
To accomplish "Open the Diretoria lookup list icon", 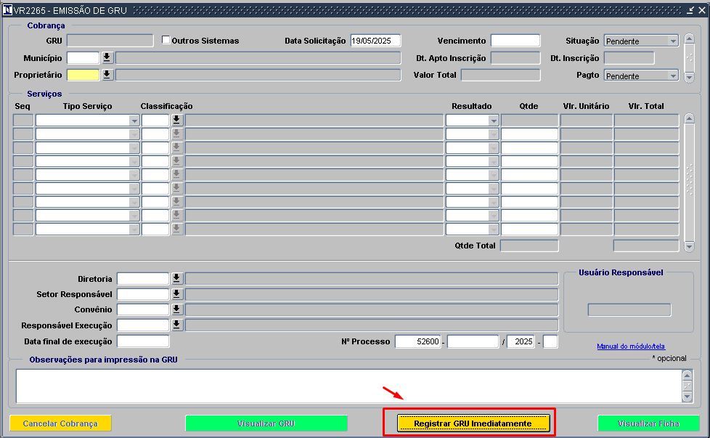I will click(x=176, y=279).
